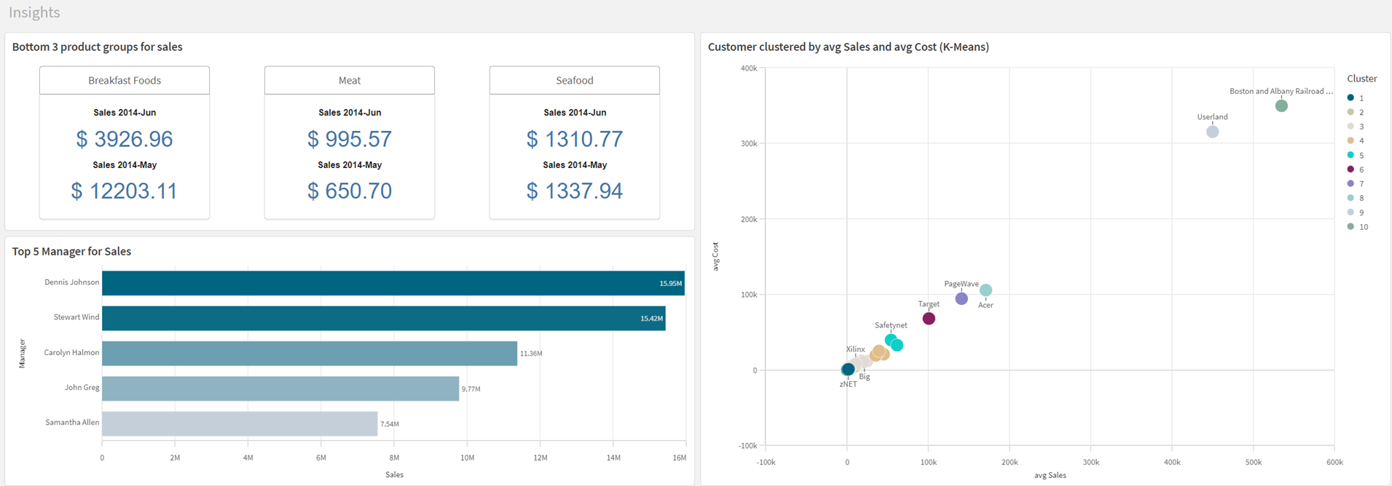Screen dimensions: 1392x486
Task: Select the Meat product group header
Action: point(350,80)
